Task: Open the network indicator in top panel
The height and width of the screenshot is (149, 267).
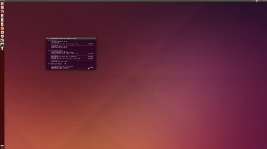Action: pyautogui.click(x=255, y=1)
